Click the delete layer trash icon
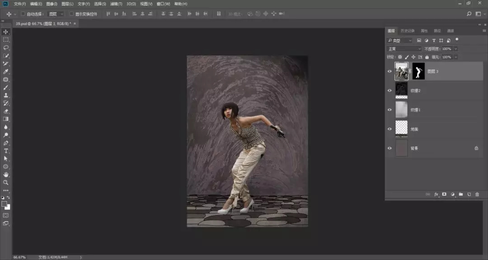488x260 pixels. pyautogui.click(x=477, y=194)
